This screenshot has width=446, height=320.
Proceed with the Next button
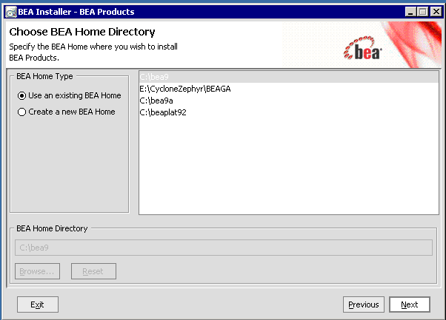tap(410, 304)
